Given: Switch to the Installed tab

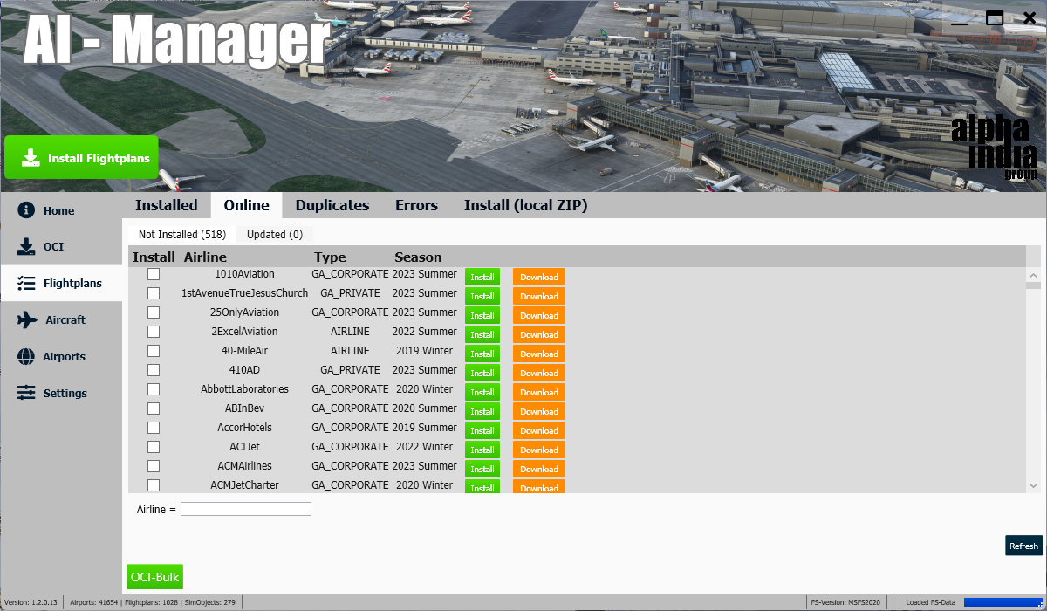Looking at the screenshot, I should (167, 205).
